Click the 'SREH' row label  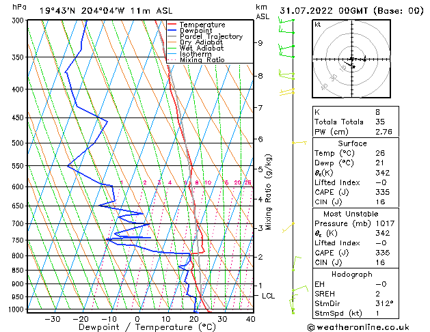coord(325,294)
